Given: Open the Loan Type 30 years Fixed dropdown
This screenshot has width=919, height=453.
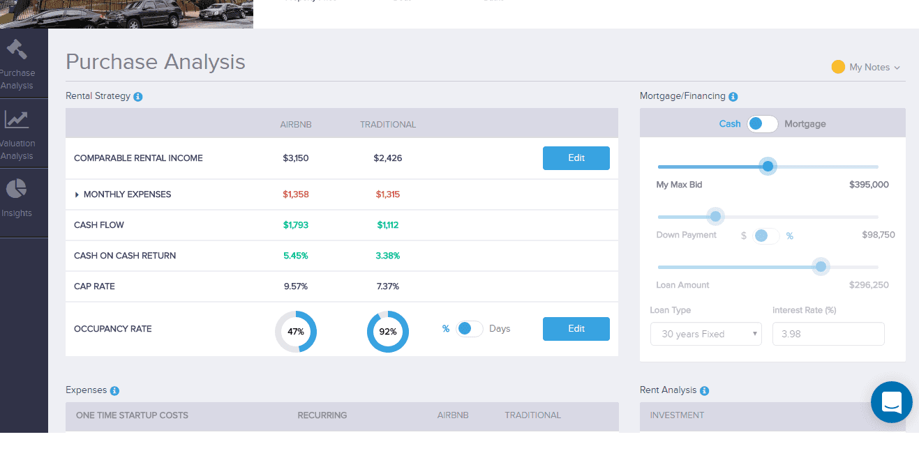Looking at the screenshot, I should [x=705, y=334].
